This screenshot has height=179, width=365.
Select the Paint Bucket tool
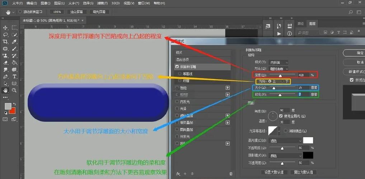click(x=14, y=63)
